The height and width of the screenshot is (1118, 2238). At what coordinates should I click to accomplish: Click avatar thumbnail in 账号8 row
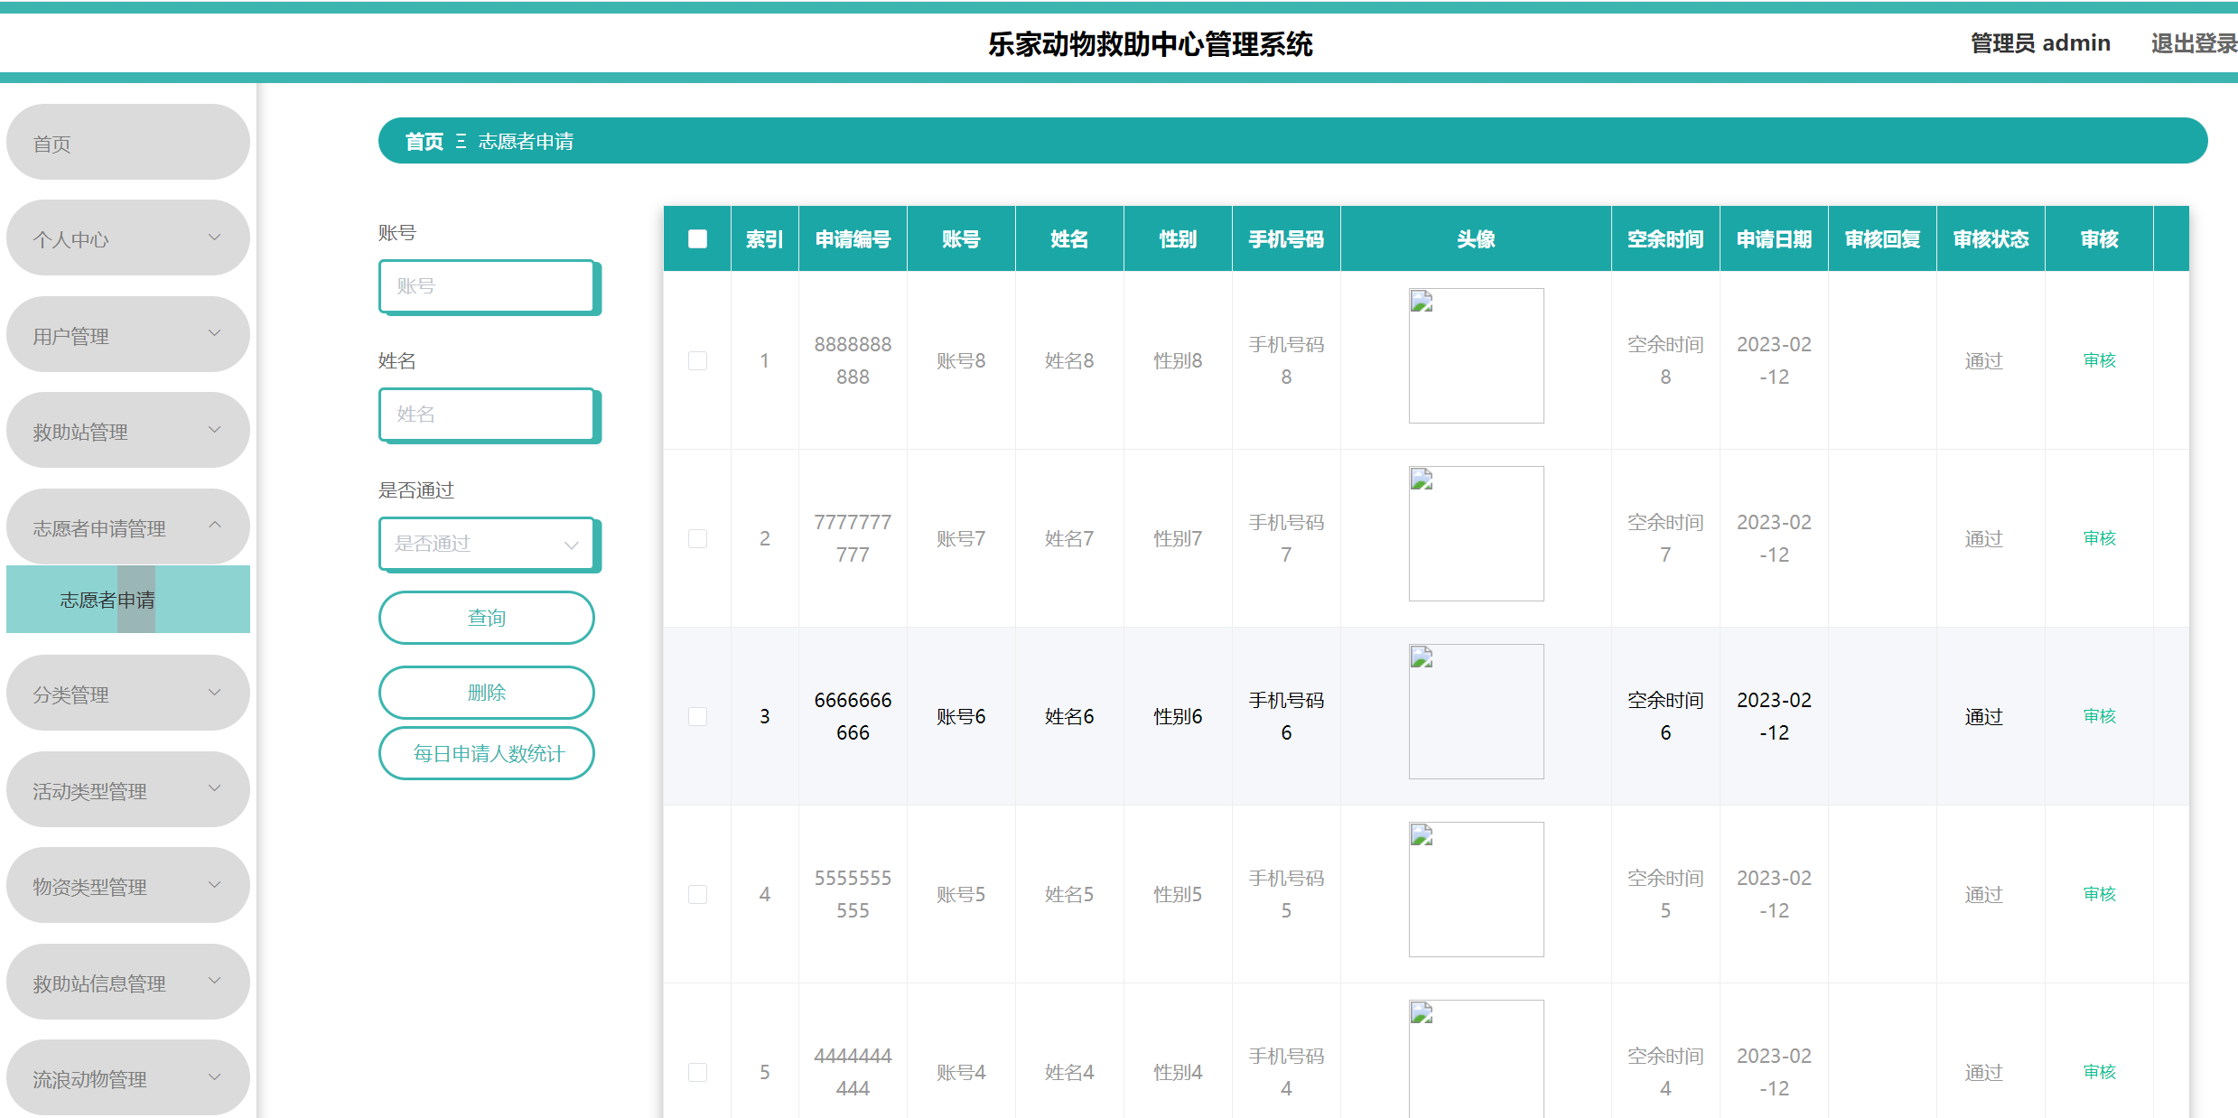click(1476, 356)
